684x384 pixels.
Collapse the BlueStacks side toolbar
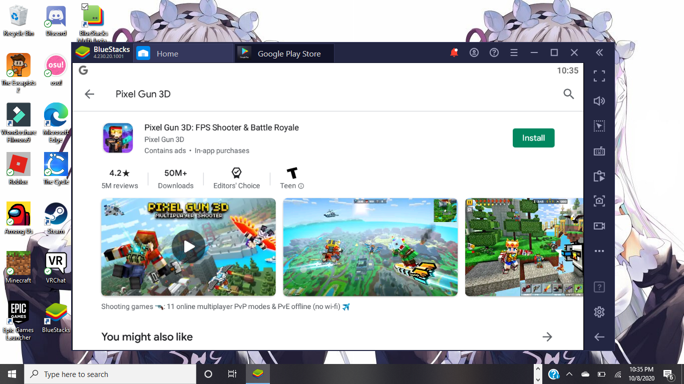pyautogui.click(x=599, y=52)
